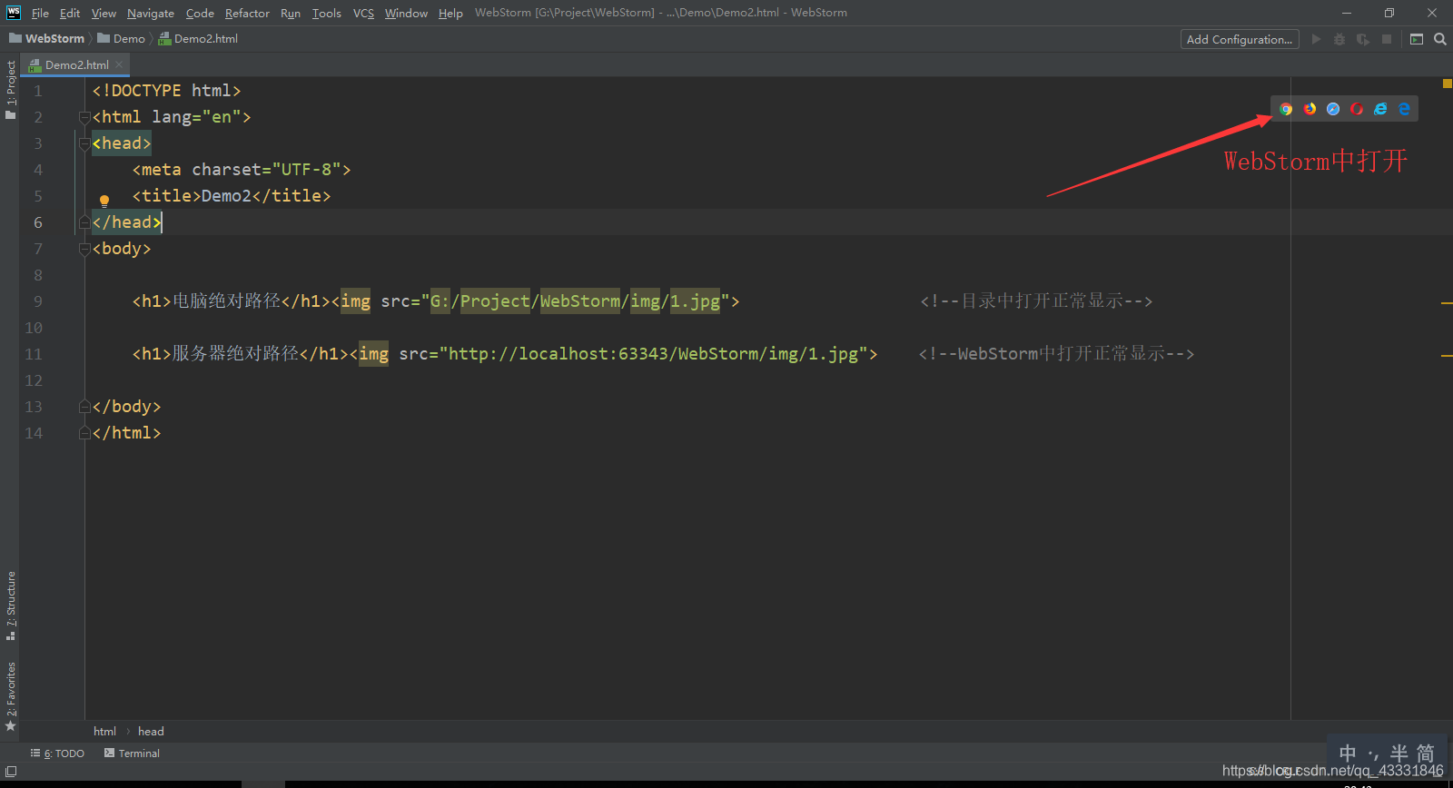The image size is (1453, 788).
Task: Click the Stop square icon
Action: [1387, 39]
